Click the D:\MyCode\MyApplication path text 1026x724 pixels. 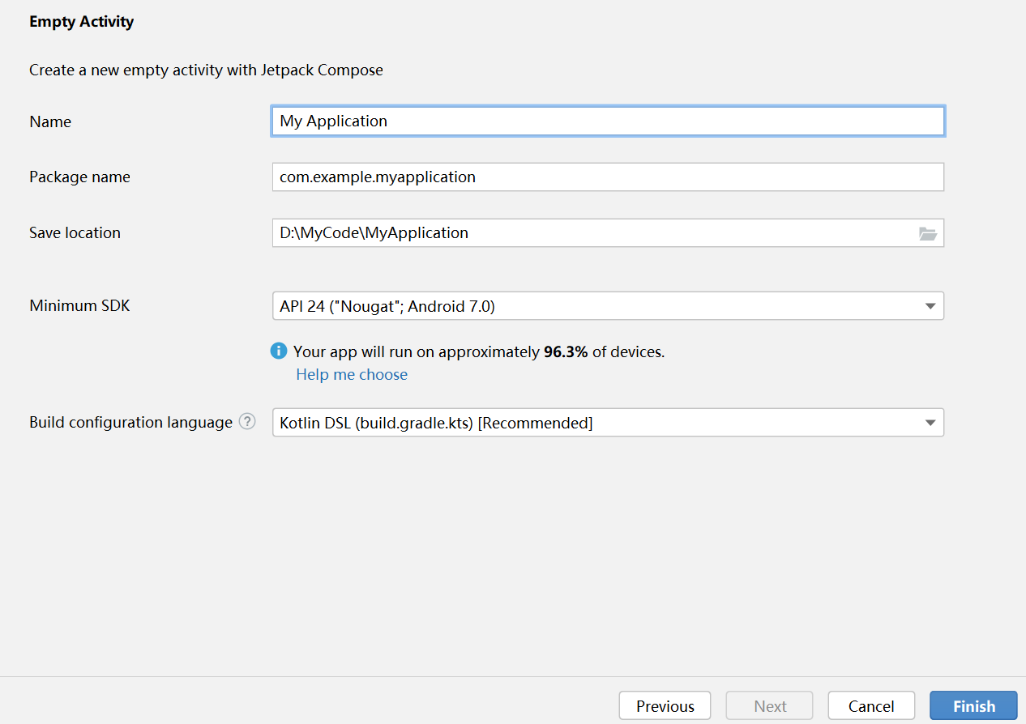click(x=374, y=233)
